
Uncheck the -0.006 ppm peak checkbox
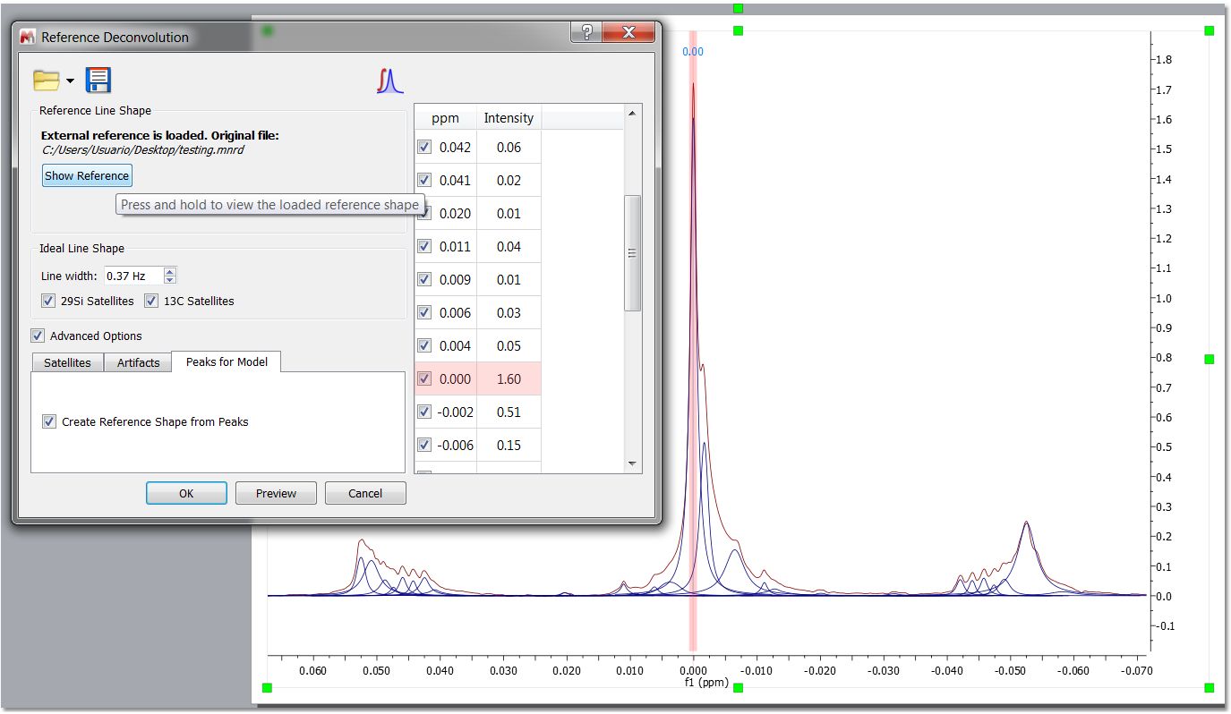pos(424,445)
